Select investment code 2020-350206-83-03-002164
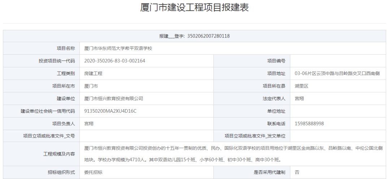The height and width of the screenshot is (179, 390). tap(114, 61)
